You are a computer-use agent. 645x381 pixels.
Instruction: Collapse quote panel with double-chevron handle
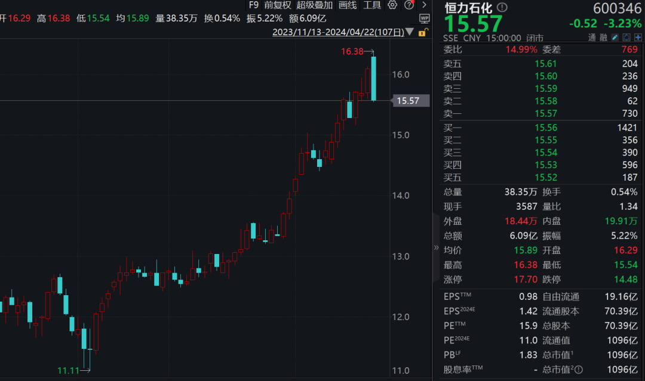pos(435,247)
